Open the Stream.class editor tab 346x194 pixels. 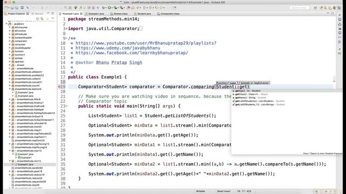click(x=119, y=13)
